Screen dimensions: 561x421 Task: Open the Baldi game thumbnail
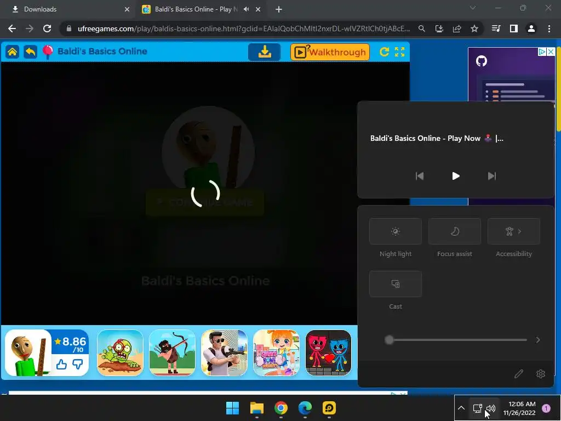pos(28,352)
